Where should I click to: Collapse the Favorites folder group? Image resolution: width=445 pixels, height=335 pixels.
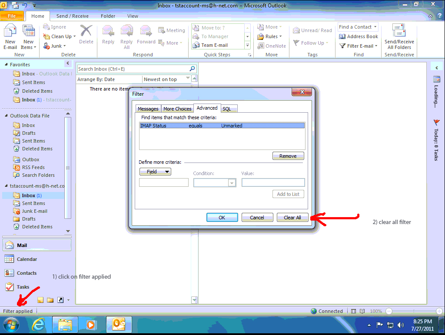[7, 65]
